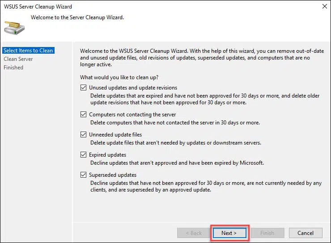Click the Cancel button

(306, 233)
